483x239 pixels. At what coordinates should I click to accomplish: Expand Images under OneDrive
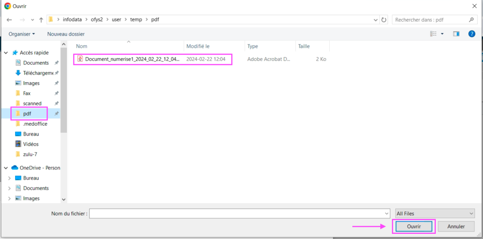point(9,198)
